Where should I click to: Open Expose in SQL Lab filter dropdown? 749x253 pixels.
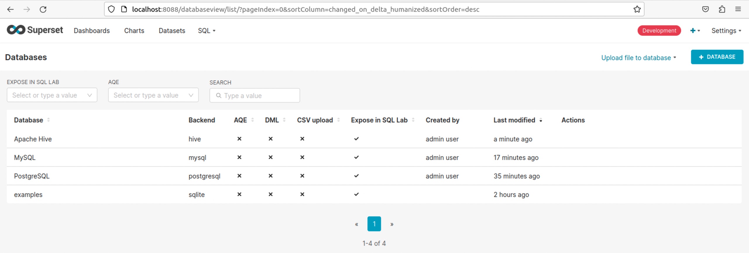click(x=52, y=95)
